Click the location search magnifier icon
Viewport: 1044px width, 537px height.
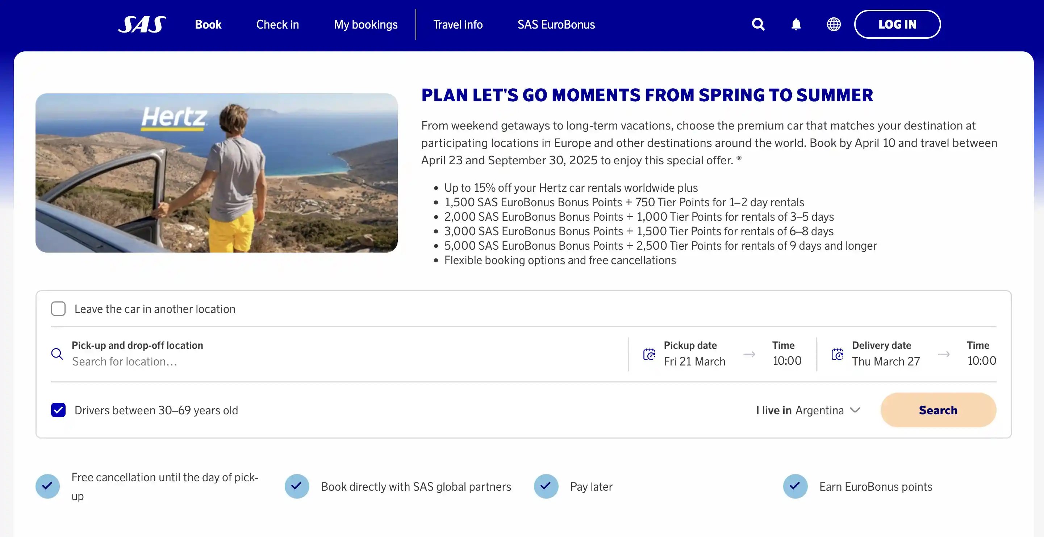(57, 354)
